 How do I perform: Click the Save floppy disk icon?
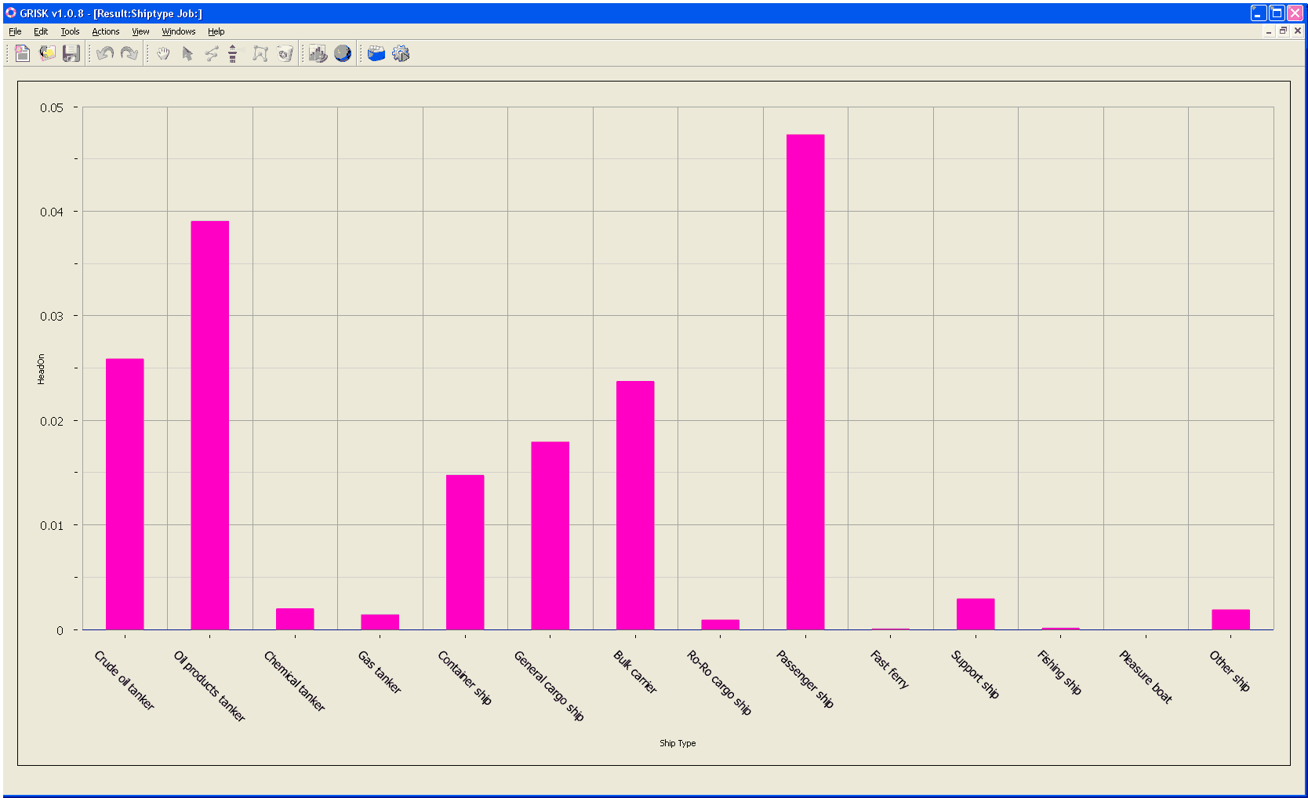[x=71, y=53]
